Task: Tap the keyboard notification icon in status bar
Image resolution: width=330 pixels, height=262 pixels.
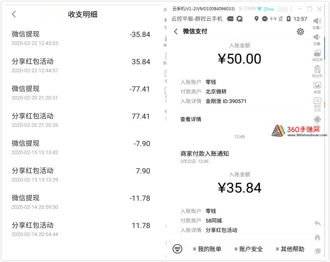Action: (230, 19)
